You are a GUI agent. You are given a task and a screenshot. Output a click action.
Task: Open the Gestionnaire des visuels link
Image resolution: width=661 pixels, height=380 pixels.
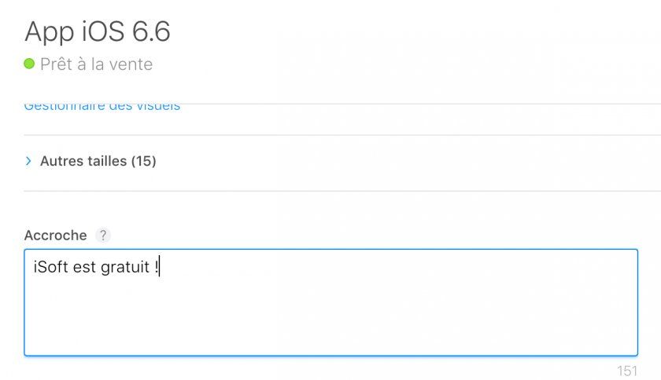(x=102, y=106)
